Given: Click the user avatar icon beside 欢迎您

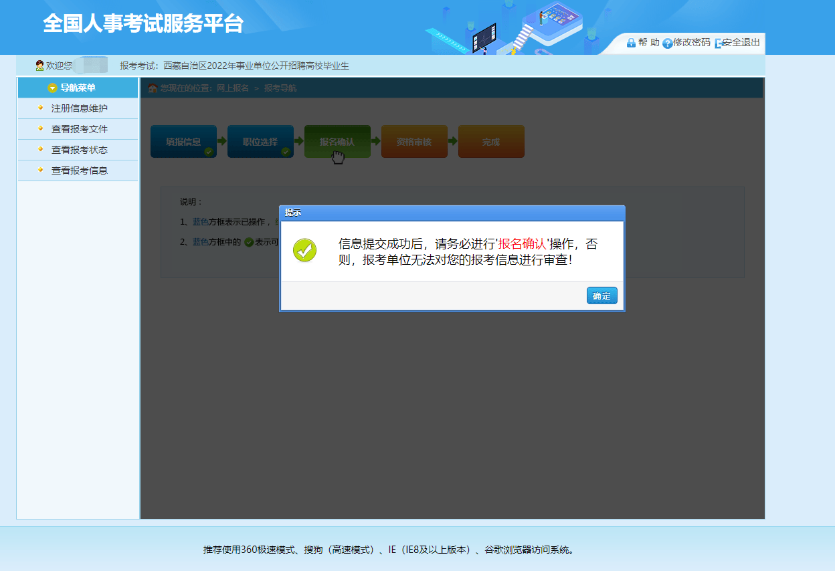Looking at the screenshot, I should click(39, 66).
